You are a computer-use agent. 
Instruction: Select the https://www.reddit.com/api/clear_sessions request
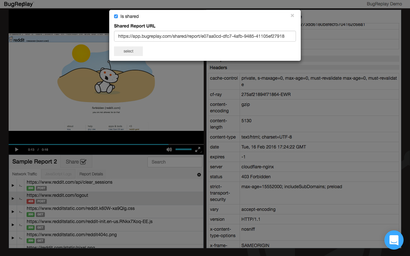coord(70,182)
